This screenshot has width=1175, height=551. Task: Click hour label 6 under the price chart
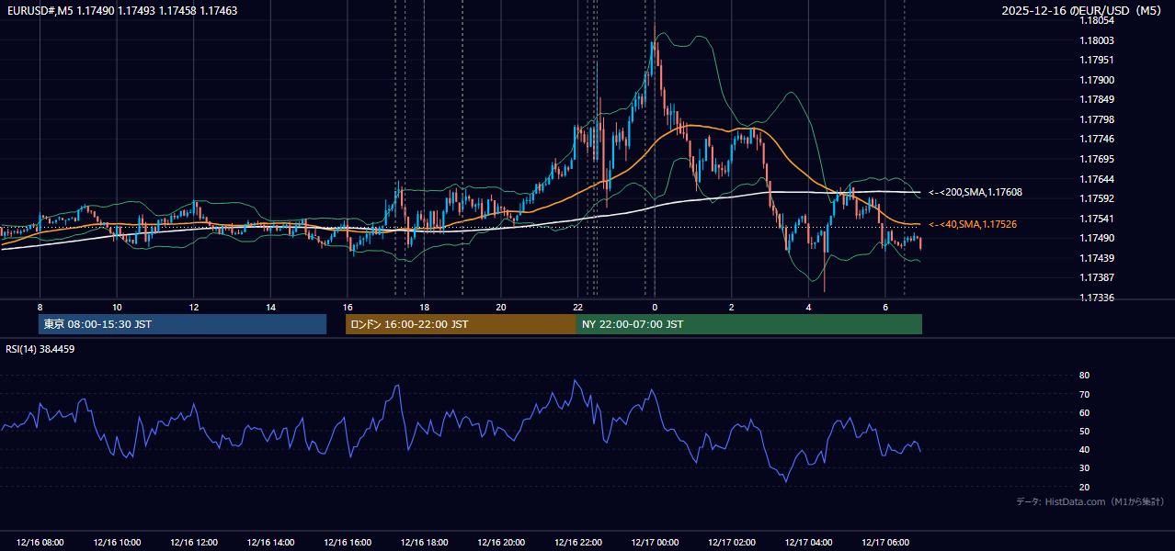point(884,307)
